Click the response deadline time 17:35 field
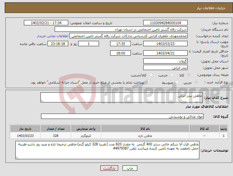 [120, 44]
